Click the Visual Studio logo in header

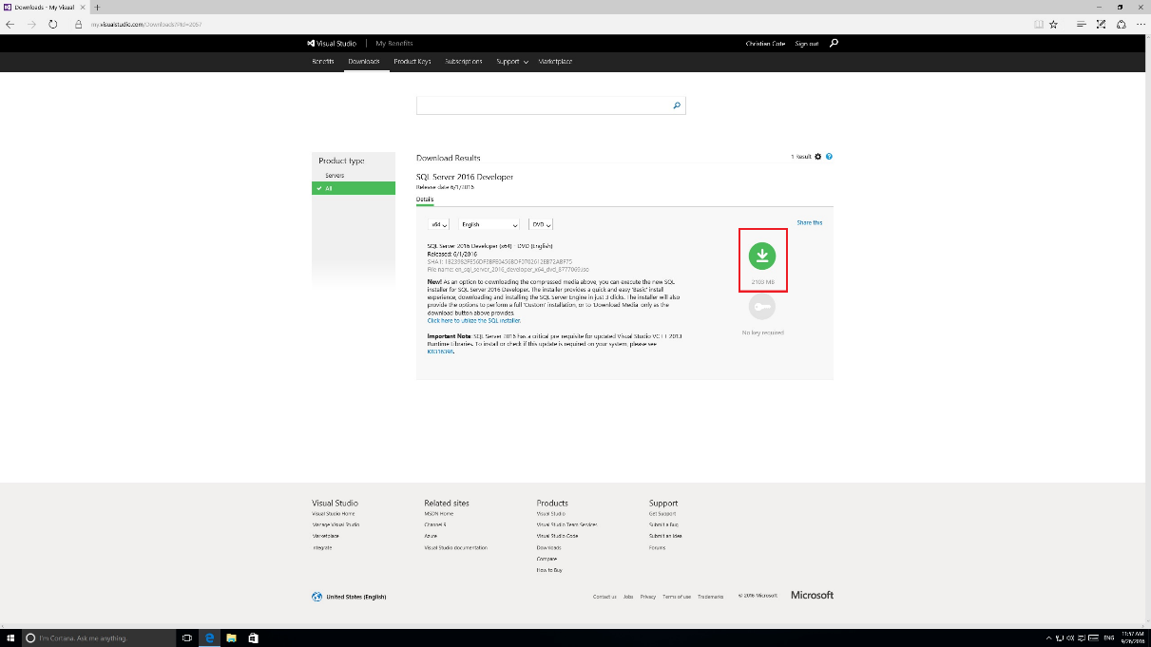[332, 44]
